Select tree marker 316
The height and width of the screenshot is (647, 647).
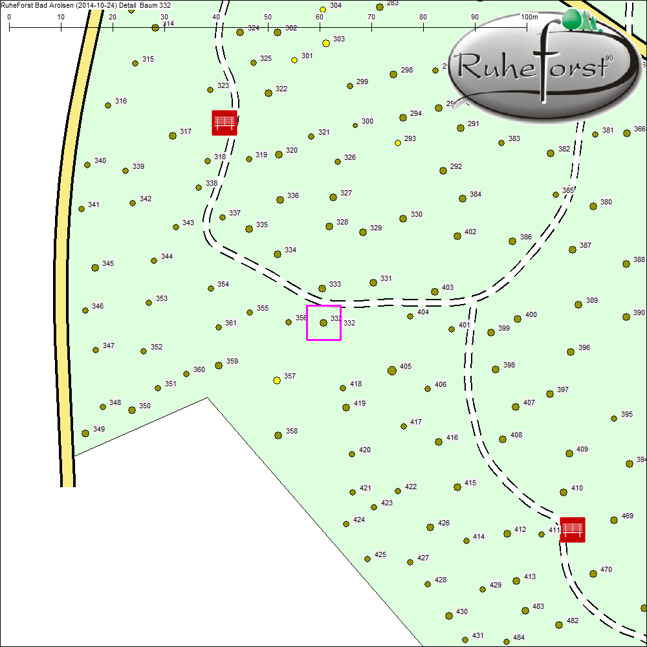pyautogui.click(x=108, y=105)
